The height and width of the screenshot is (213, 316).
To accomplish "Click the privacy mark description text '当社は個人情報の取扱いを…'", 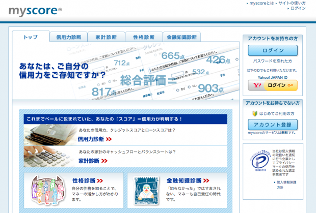I will pyautogui.click(x=283, y=163).
